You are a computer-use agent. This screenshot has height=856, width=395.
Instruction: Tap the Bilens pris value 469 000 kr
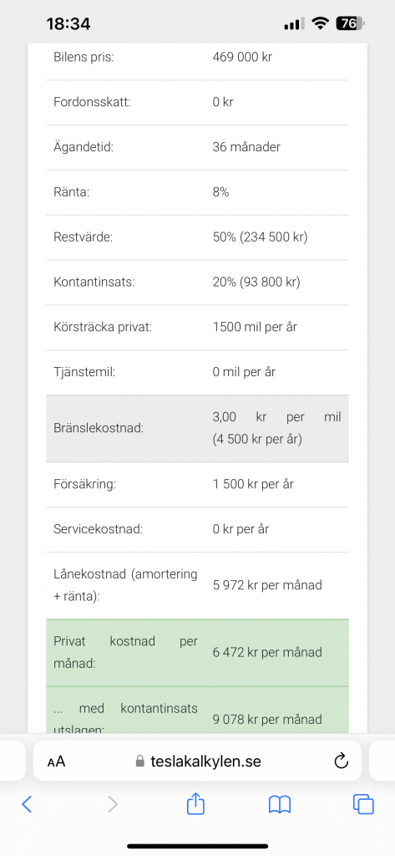242,57
